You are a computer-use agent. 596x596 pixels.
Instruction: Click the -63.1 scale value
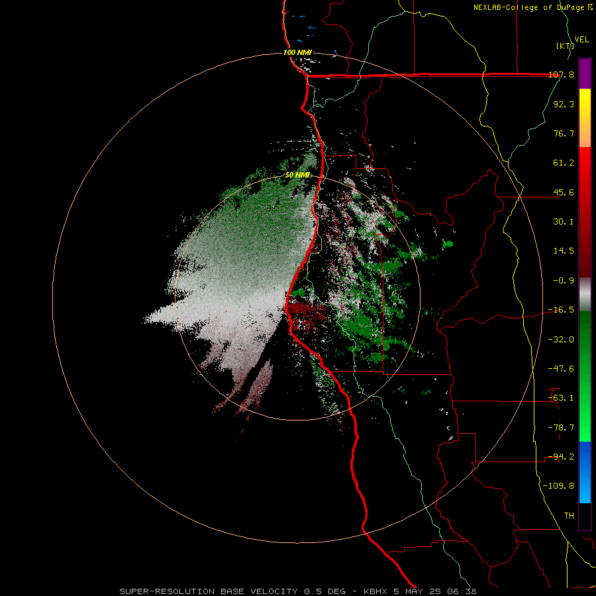561,398
